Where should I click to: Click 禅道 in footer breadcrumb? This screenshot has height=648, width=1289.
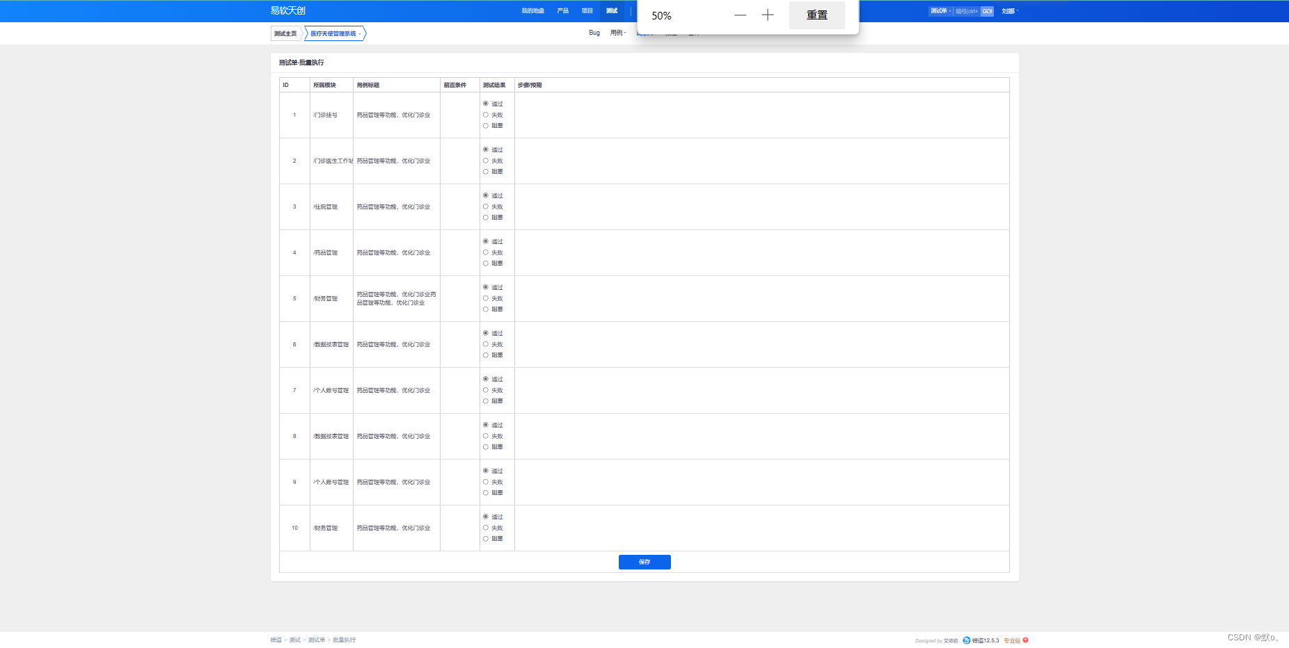[276, 640]
